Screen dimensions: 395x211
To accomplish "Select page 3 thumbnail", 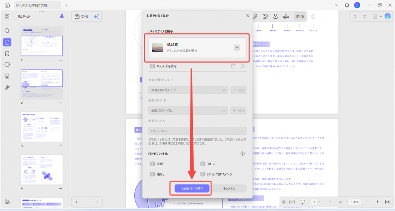I will coord(42,127).
